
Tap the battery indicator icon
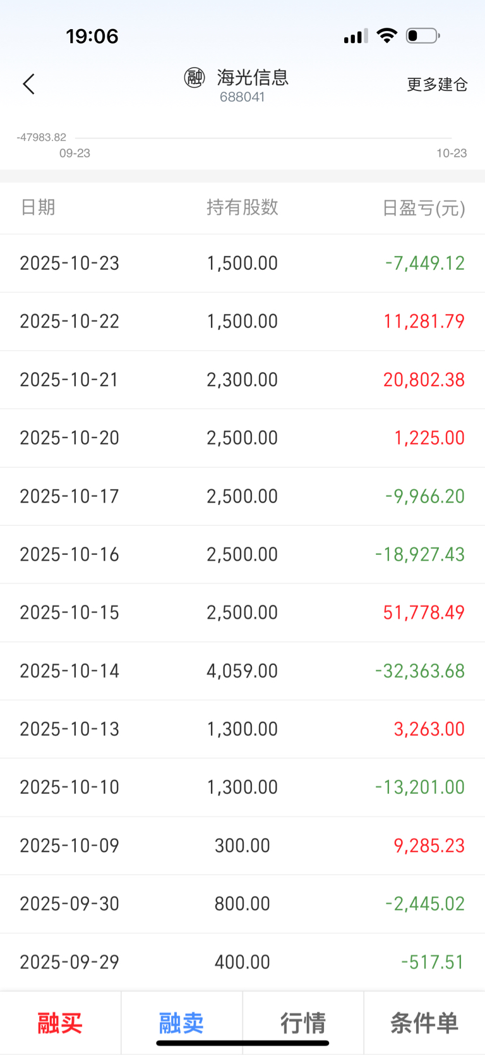(422, 35)
